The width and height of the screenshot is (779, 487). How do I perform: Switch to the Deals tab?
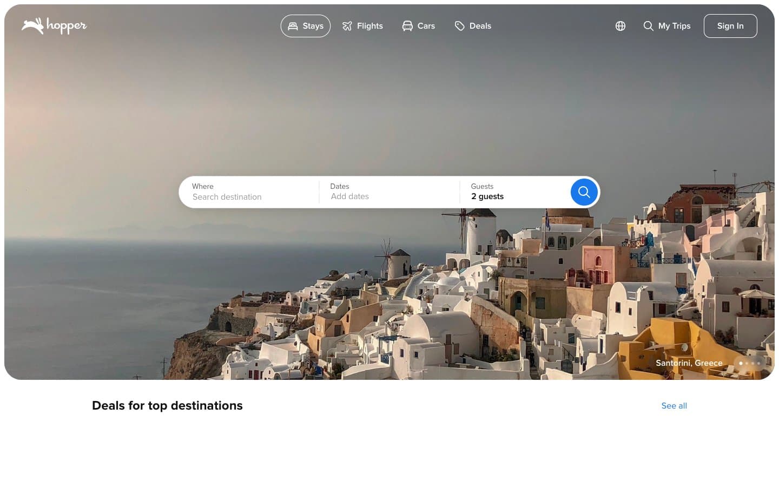pos(473,26)
